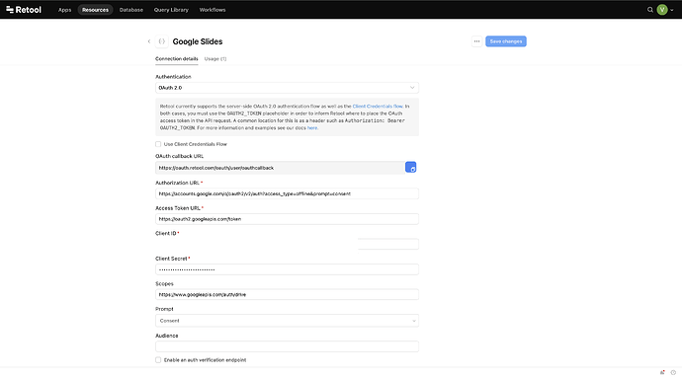682x378 pixels.
Task: Click the notification icon at bottom right
Action: 662,372
